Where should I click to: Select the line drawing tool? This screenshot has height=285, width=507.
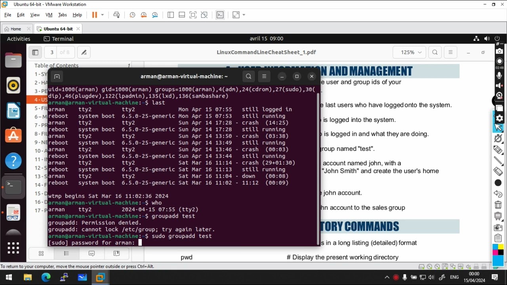click(x=498, y=161)
